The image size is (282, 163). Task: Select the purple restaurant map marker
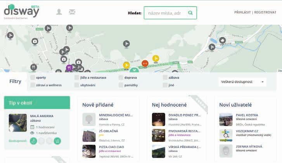(x=69, y=68)
